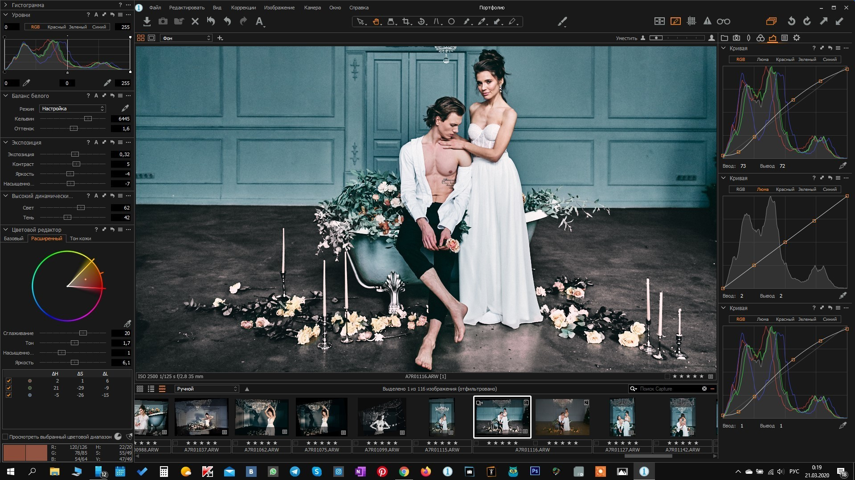Viewport: 855px width, 480px height.
Task: Select the Pan hand cursor tool
Action: click(376, 21)
